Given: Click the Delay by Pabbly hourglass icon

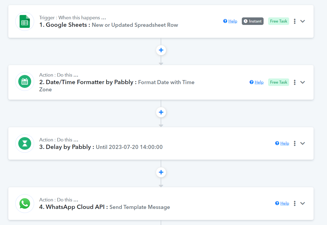Looking at the screenshot, I should [25, 144].
